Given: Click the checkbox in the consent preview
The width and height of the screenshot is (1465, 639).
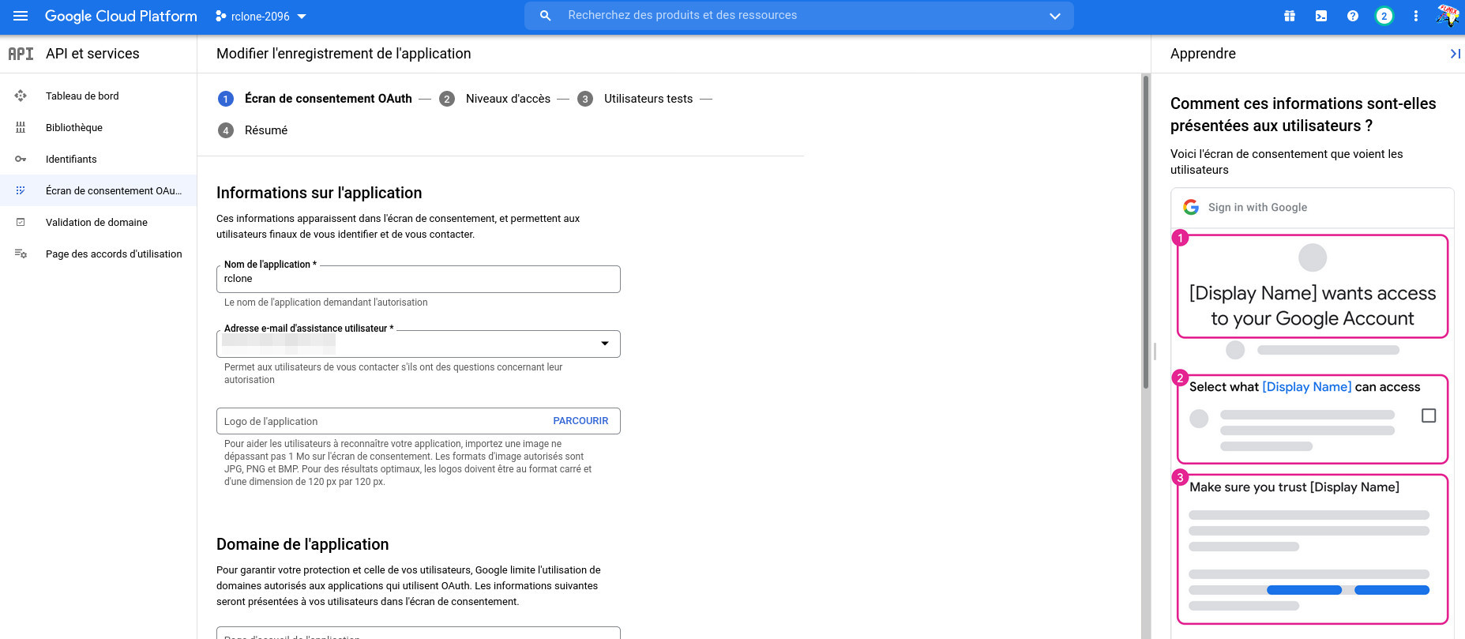Looking at the screenshot, I should coord(1429,415).
